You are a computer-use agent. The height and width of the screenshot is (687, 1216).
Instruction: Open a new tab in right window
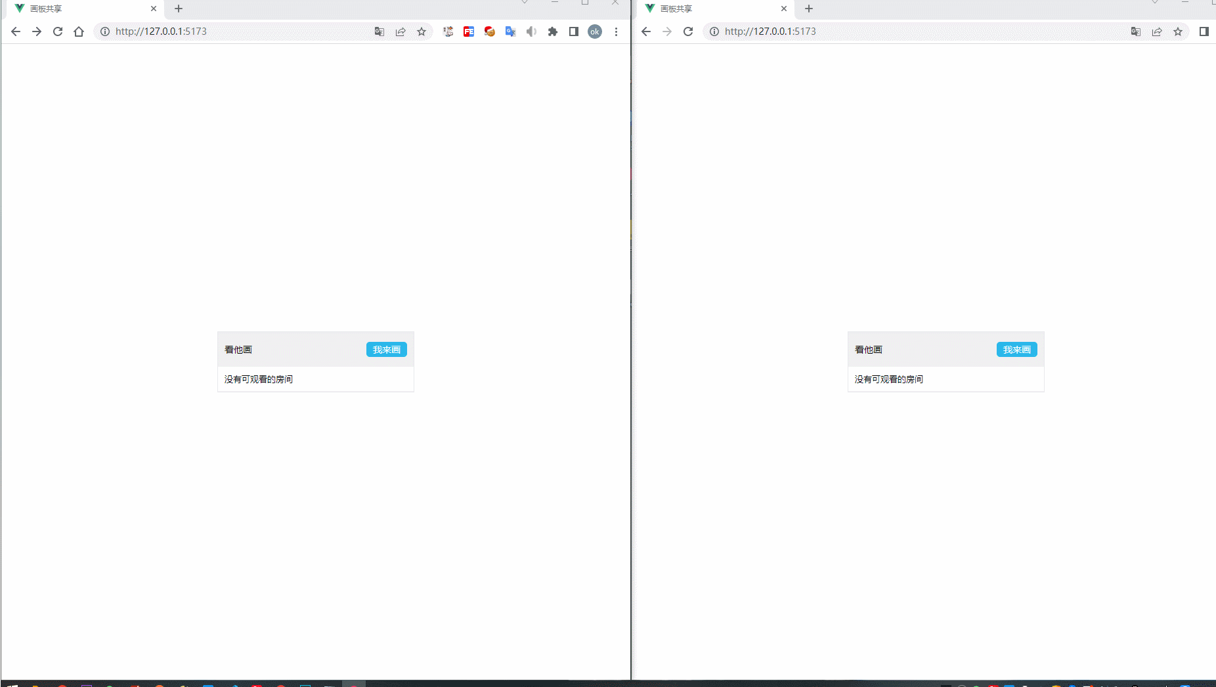(809, 9)
